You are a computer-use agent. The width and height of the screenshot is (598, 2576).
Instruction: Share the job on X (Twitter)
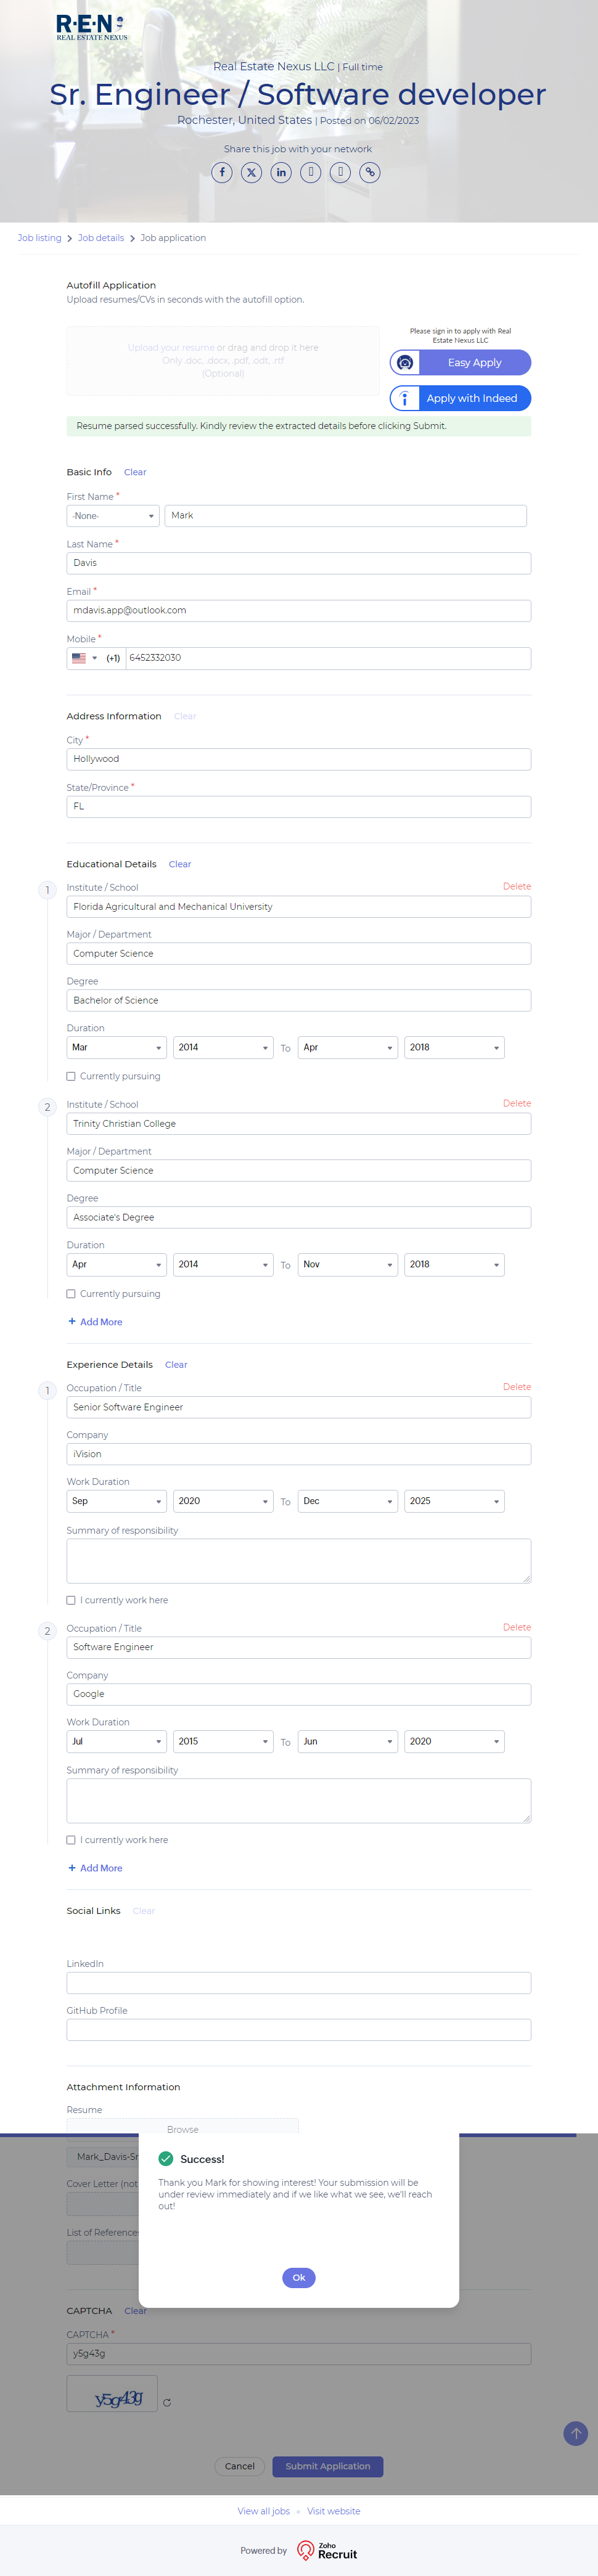click(x=252, y=173)
